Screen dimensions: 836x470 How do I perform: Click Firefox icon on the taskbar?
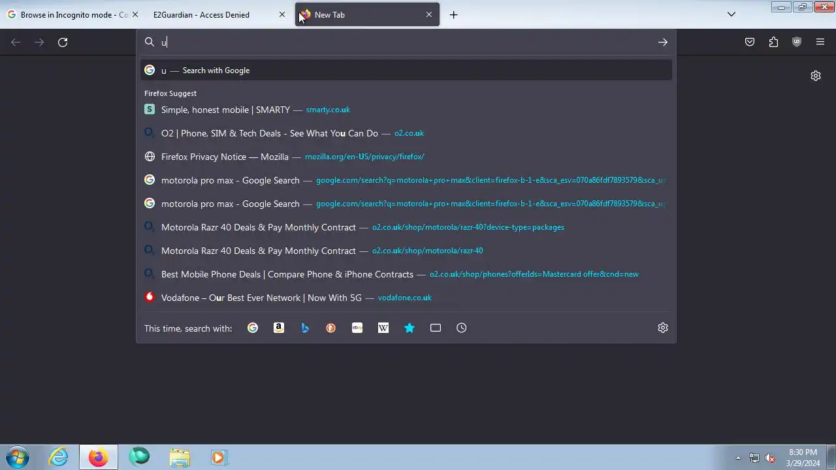[99, 457]
